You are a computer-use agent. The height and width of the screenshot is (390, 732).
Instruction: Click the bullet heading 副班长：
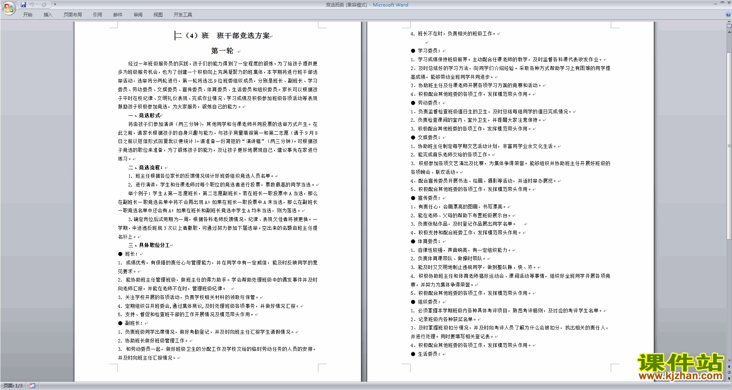[x=134, y=323]
